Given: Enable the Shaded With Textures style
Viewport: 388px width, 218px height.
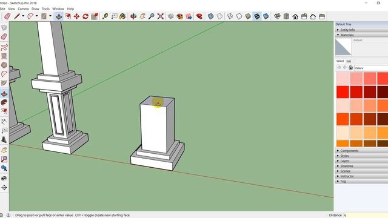Looking at the screenshot, I should coord(257,16).
